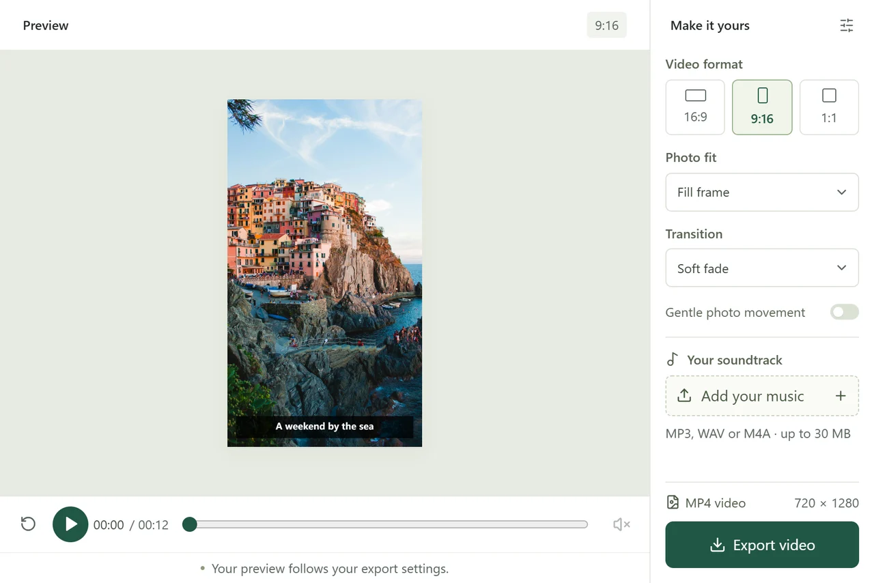Open the settings sliders icon beside Make it yours
The image size is (874, 583).
pos(847,25)
